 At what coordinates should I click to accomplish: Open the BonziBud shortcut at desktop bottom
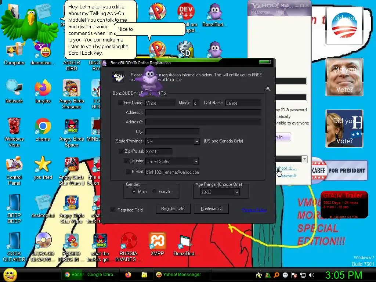(x=185, y=245)
